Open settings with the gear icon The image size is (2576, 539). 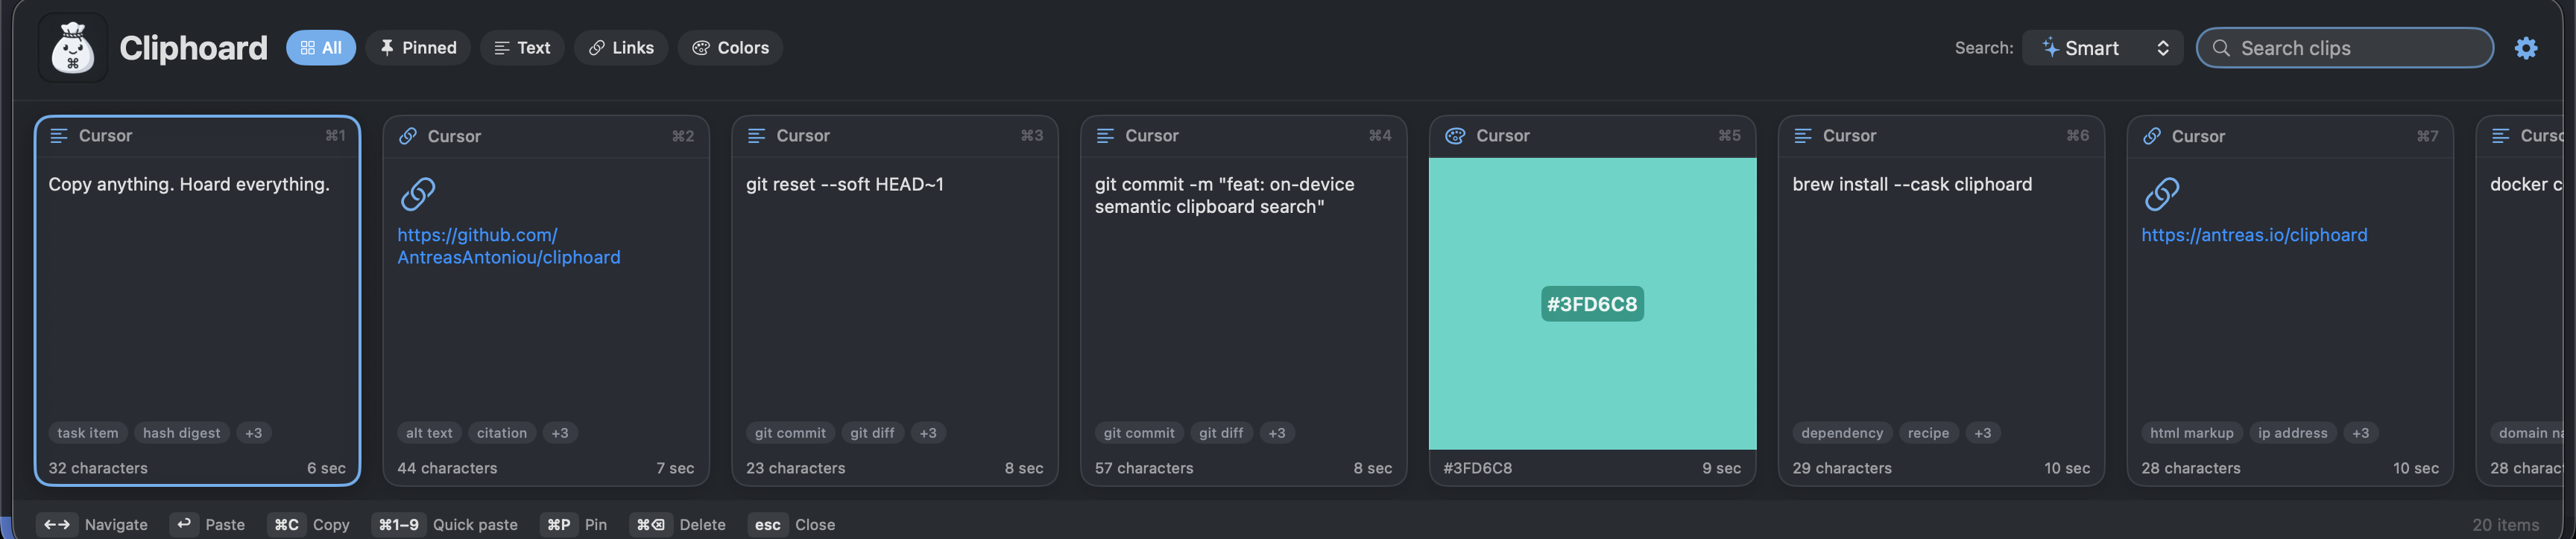(x=2526, y=48)
